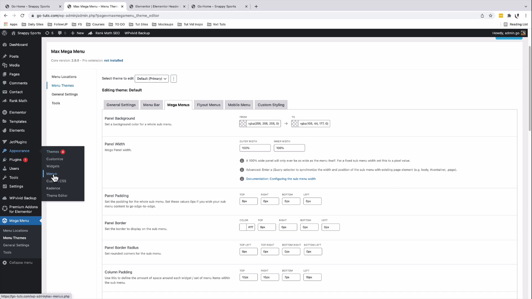Image resolution: width=532 pixels, height=299 pixels.
Task: Click the Premium Addons for Elementor icon
Action: 5,209
